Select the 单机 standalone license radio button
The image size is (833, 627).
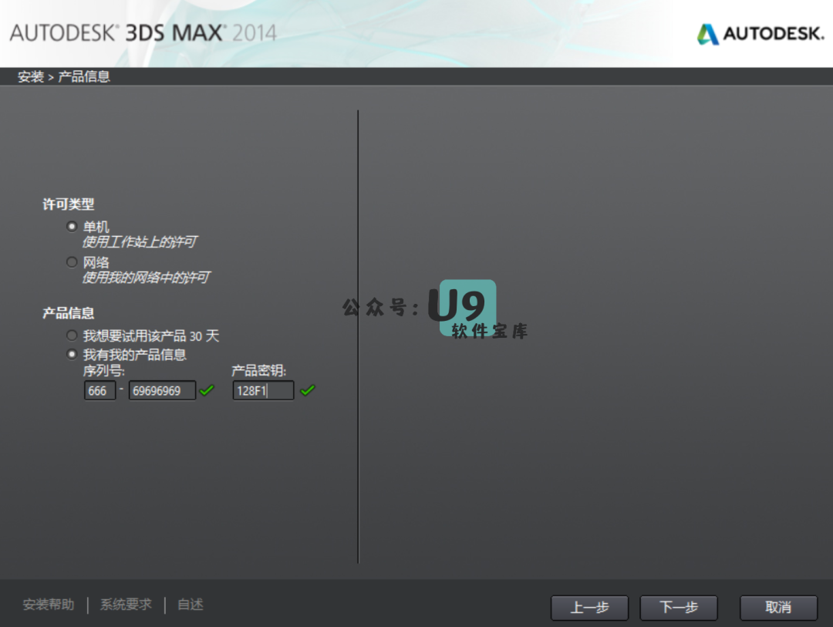pyautogui.click(x=73, y=227)
